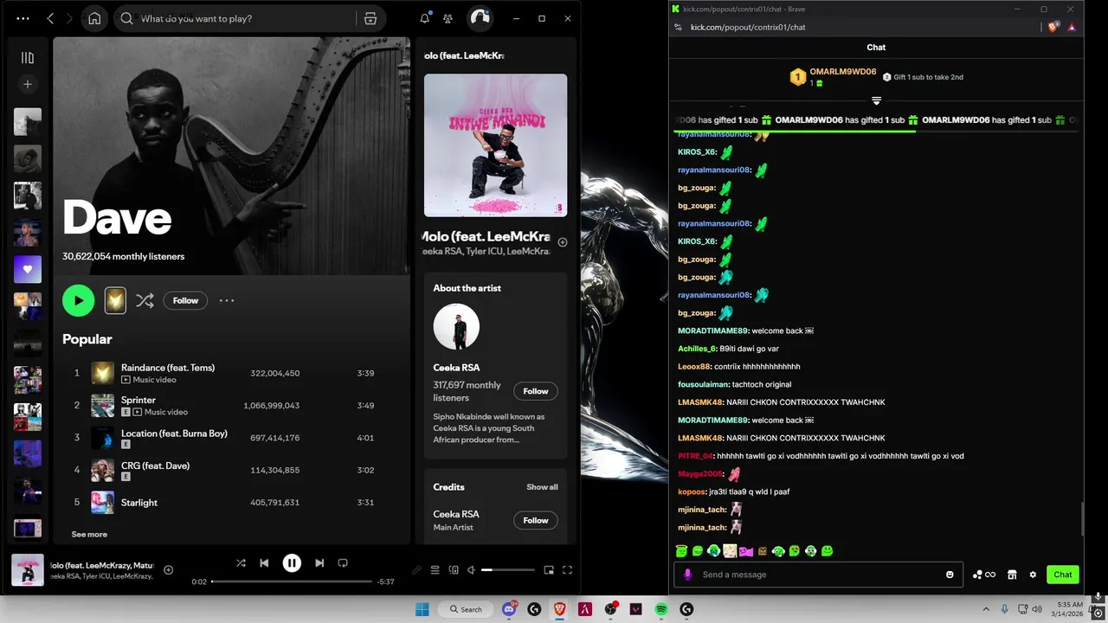Open Discord from the taskbar
The image size is (1108, 623).
click(509, 609)
